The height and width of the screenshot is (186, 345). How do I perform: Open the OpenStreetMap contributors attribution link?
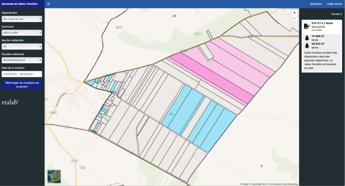point(283,184)
